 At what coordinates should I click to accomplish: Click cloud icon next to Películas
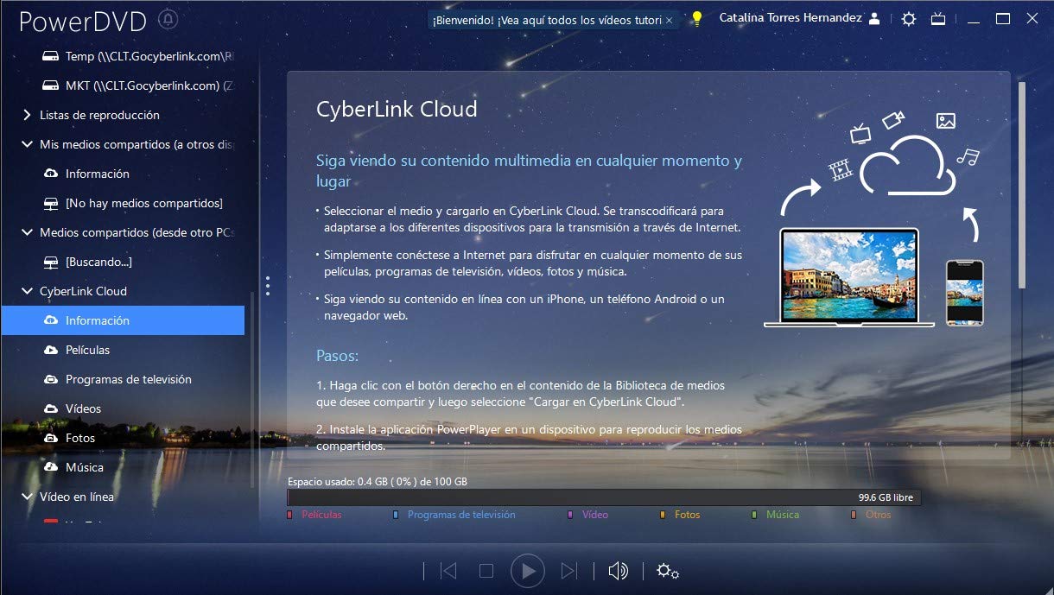coord(50,350)
